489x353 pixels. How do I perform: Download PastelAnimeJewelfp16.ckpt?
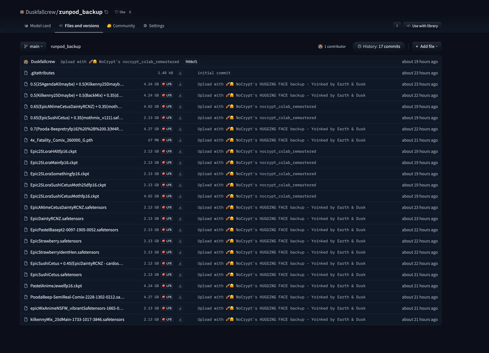(180, 286)
